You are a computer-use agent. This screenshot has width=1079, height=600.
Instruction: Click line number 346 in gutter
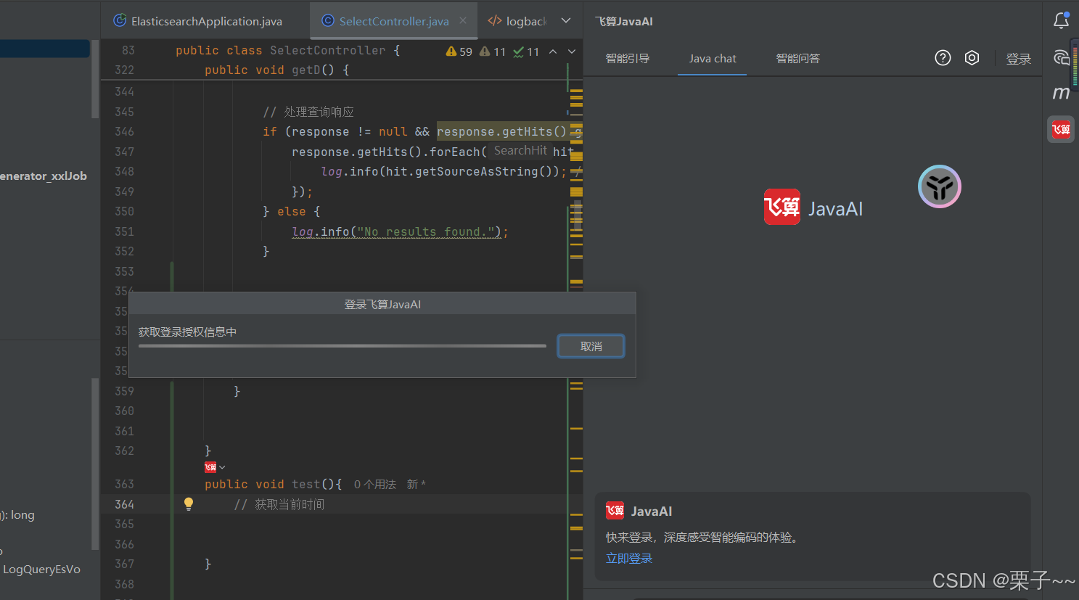[124, 131]
